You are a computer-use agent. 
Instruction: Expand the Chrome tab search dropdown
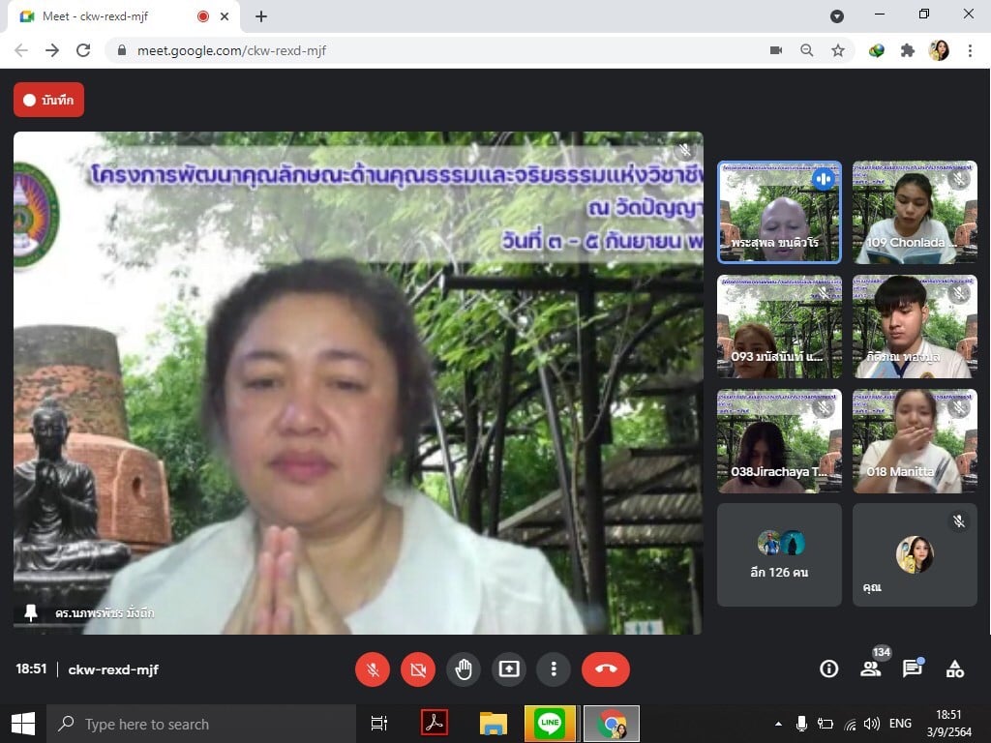[x=837, y=16]
